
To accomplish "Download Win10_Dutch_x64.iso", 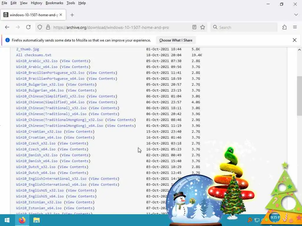I will tap(36, 173).
